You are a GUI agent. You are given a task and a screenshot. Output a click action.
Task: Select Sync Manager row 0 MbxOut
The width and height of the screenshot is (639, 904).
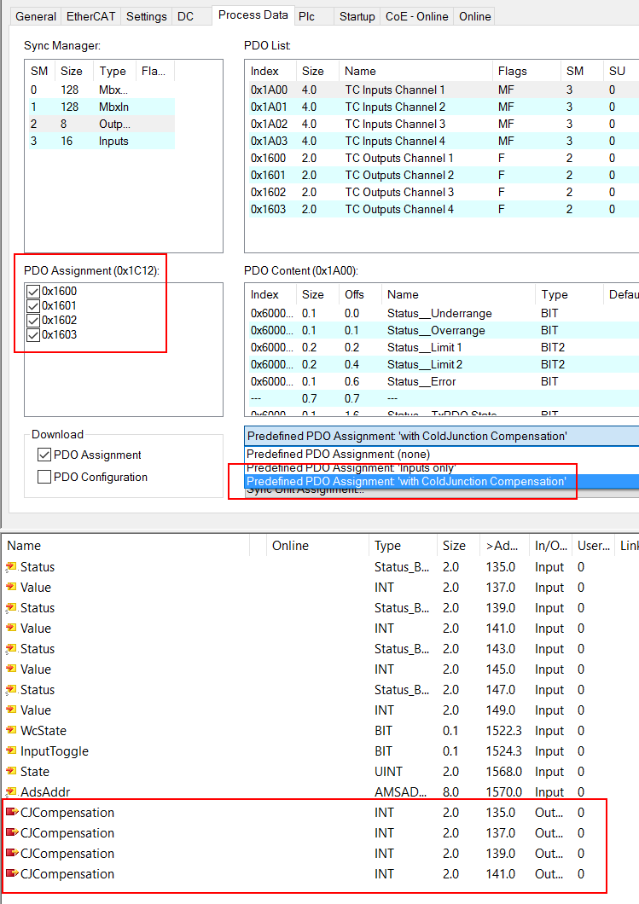pos(102,90)
